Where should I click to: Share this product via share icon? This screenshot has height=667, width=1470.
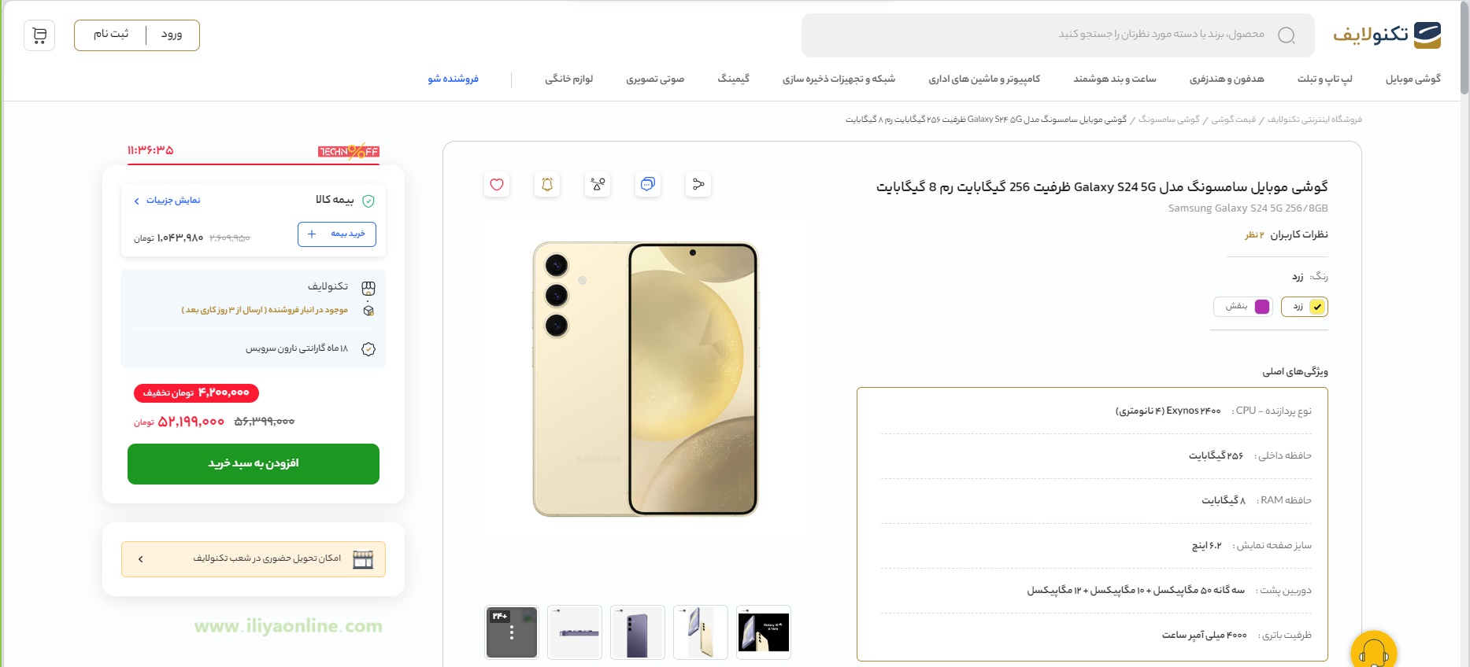click(x=698, y=184)
